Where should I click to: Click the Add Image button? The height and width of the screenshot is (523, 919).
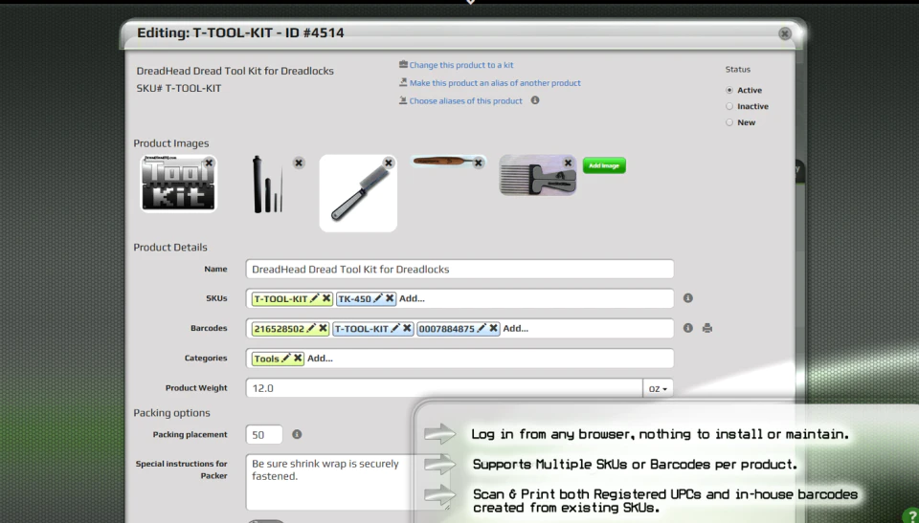click(x=604, y=165)
